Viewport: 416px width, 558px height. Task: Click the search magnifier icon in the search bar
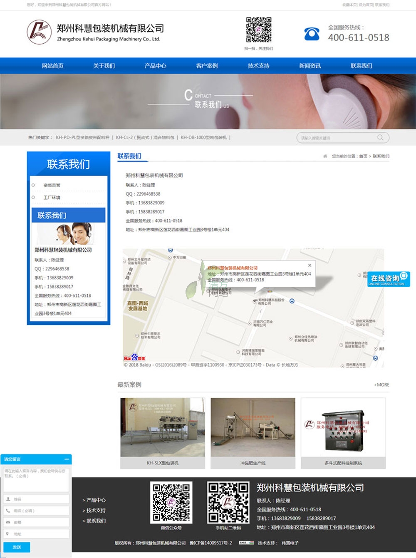click(x=380, y=137)
